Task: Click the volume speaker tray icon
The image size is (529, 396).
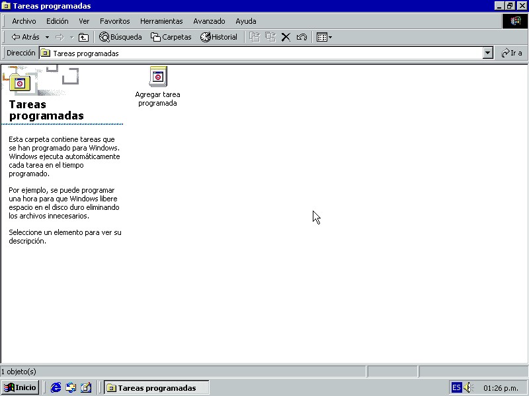Action: [x=468, y=387]
